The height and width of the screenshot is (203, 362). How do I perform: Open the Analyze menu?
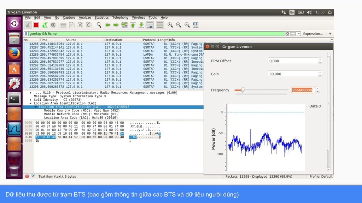(x=84, y=18)
